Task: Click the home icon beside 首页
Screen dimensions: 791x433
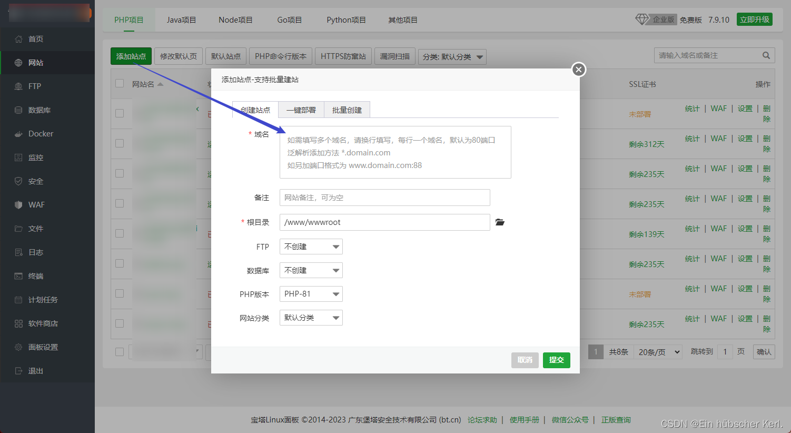Action: (x=18, y=39)
